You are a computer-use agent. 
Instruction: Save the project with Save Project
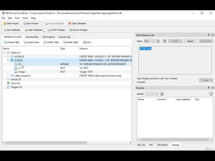[x=31, y=23]
